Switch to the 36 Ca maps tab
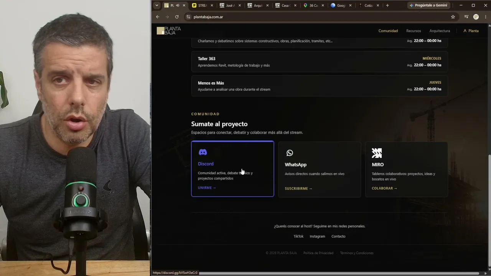The width and height of the screenshot is (491, 276). pyautogui.click(x=313, y=5)
